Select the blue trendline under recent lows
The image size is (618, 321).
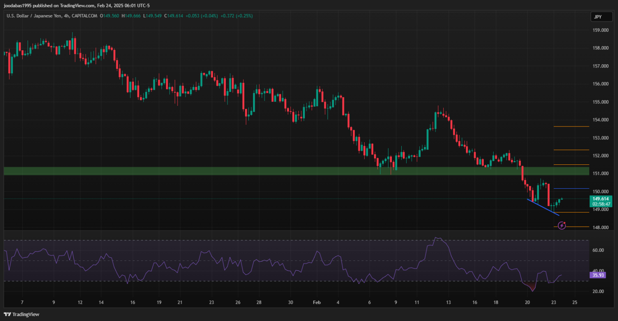[x=543, y=207]
